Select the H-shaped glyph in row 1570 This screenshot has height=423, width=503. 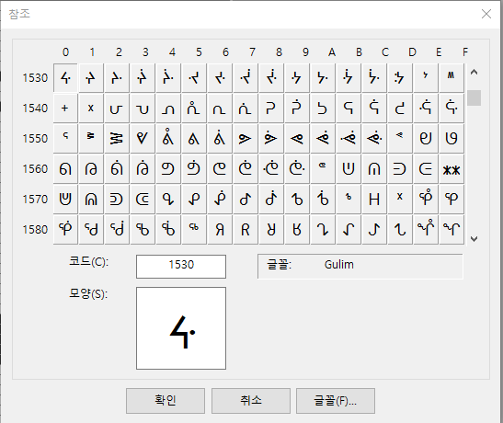tap(374, 200)
